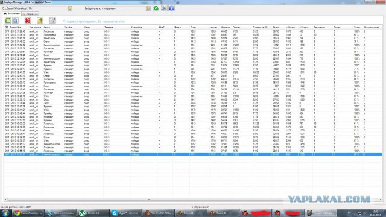Switch to Skype in the taskbar

click(x=125, y=213)
